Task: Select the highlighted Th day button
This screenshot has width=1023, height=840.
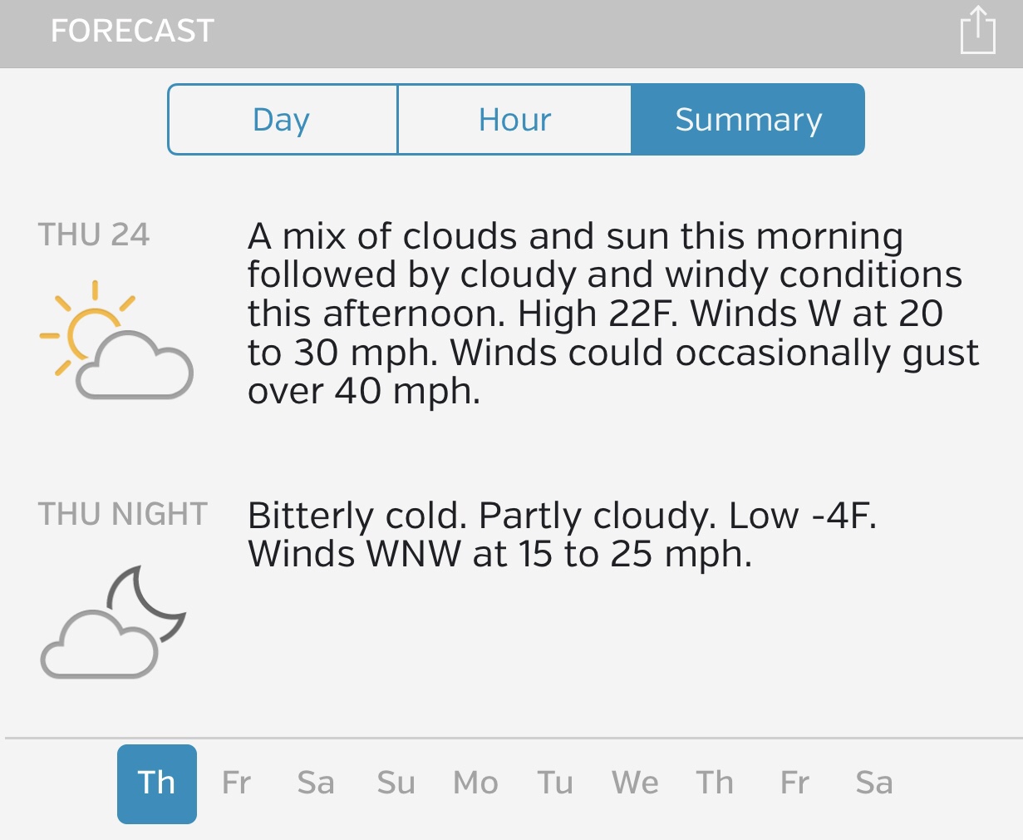Action: pyautogui.click(x=157, y=783)
